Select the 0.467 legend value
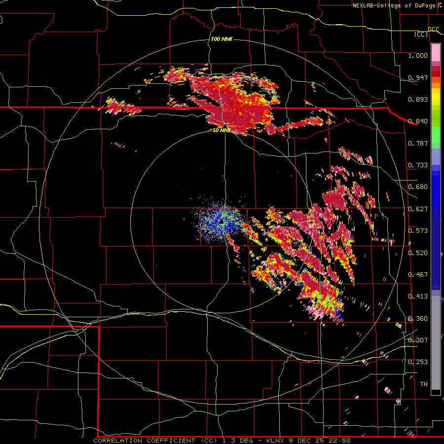The width and height of the screenshot is (444, 444). tap(418, 275)
